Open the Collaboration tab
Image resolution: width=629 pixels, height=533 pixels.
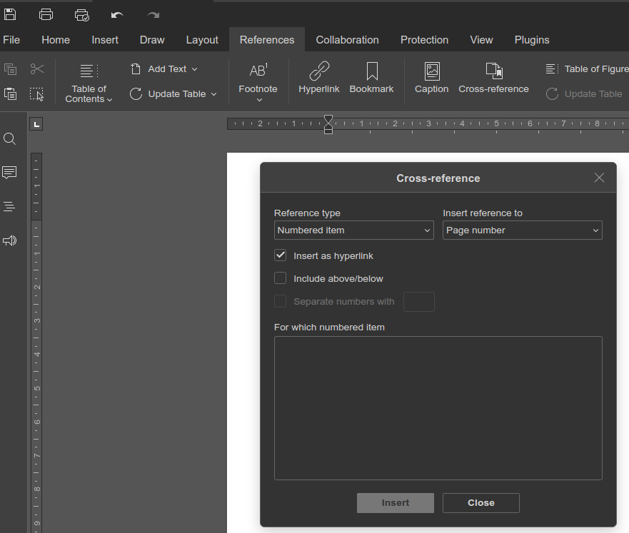pyautogui.click(x=347, y=40)
